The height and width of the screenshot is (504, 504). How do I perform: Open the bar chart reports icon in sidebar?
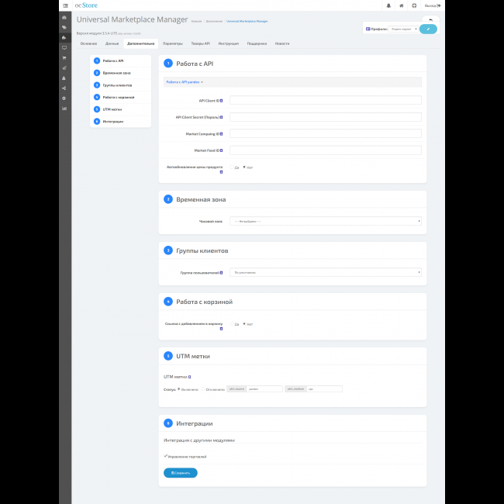pos(64,108)
